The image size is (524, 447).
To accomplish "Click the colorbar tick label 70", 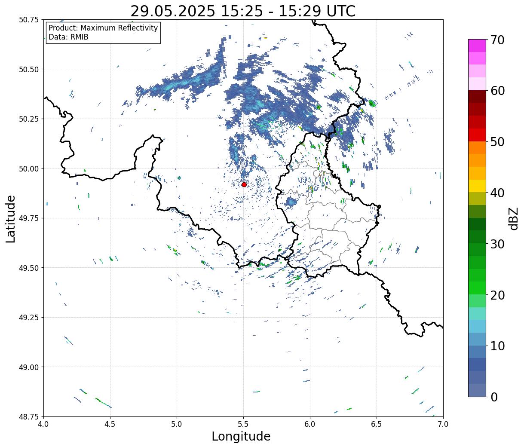I will click(x=497, y=40).
